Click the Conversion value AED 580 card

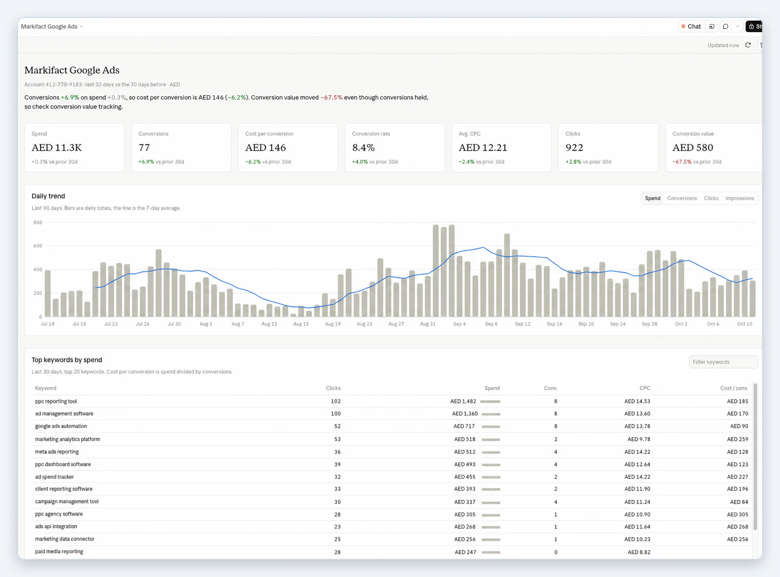pos(714,148)
